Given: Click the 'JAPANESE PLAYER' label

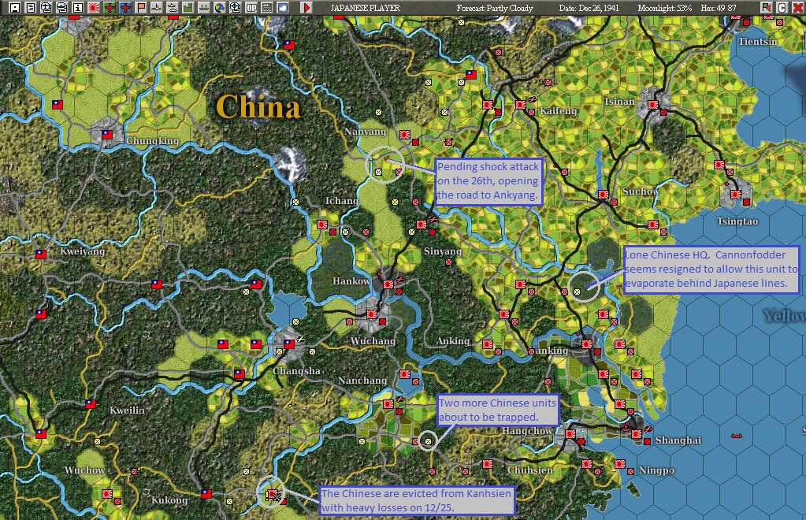Looking at the screenshot, I should click(x=366, y=8).
